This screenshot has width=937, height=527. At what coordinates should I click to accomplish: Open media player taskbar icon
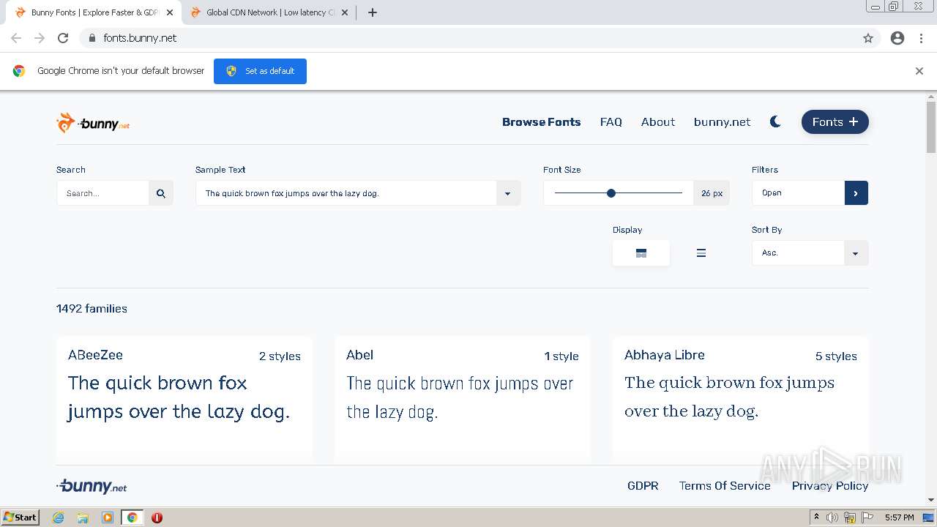pyautogui.click(x=108, y=517)
